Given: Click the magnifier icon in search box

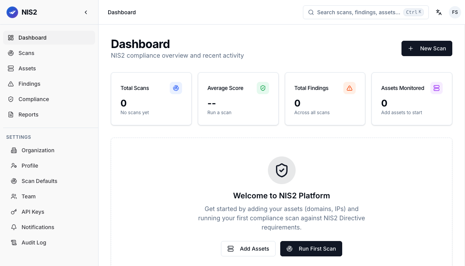Looking at the screenshot, I should point(311,12).
